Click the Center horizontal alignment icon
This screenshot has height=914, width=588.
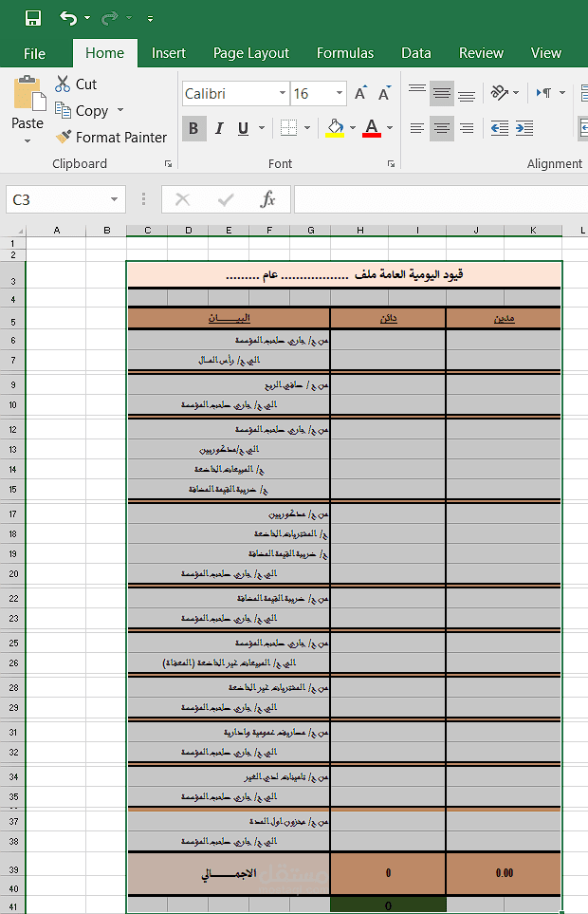pyautogui.click(x=442, y=128)
